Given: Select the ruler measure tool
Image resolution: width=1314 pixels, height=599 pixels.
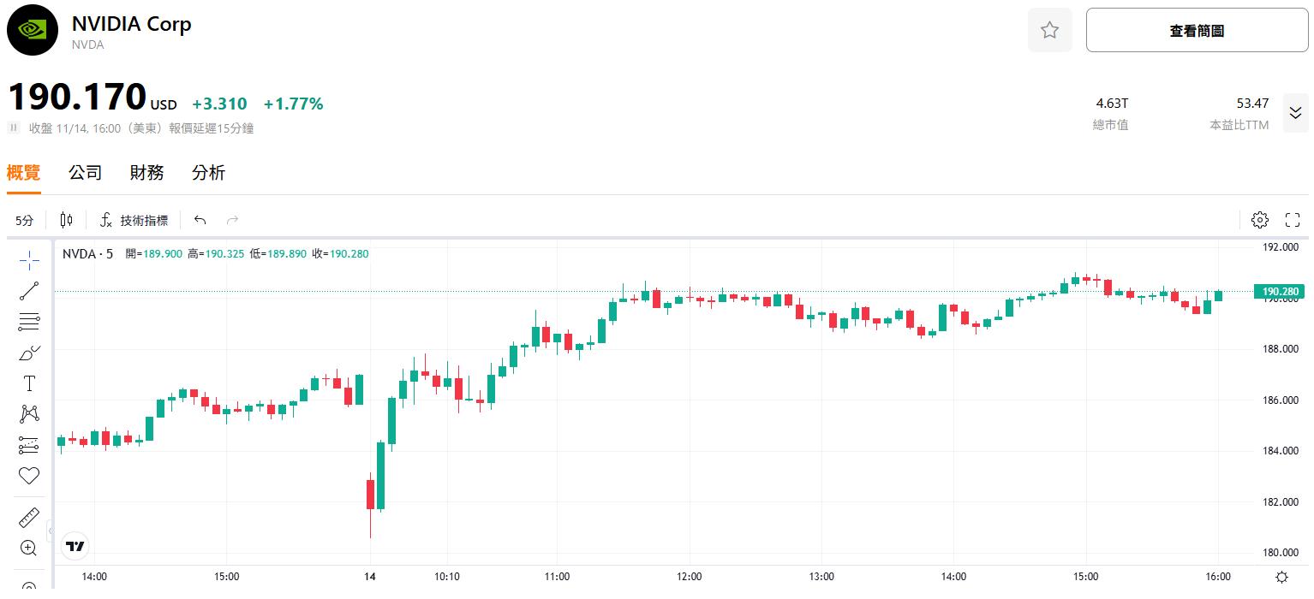Looking at the screenshot, I should pyautogui.click(x=29, y=517).
